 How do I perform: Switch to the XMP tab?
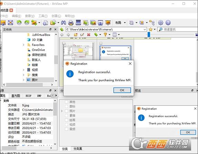coord(39,96)
